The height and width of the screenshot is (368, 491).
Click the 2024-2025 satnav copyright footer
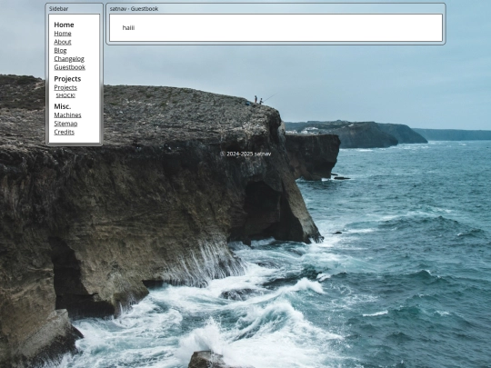coord(245,154)
